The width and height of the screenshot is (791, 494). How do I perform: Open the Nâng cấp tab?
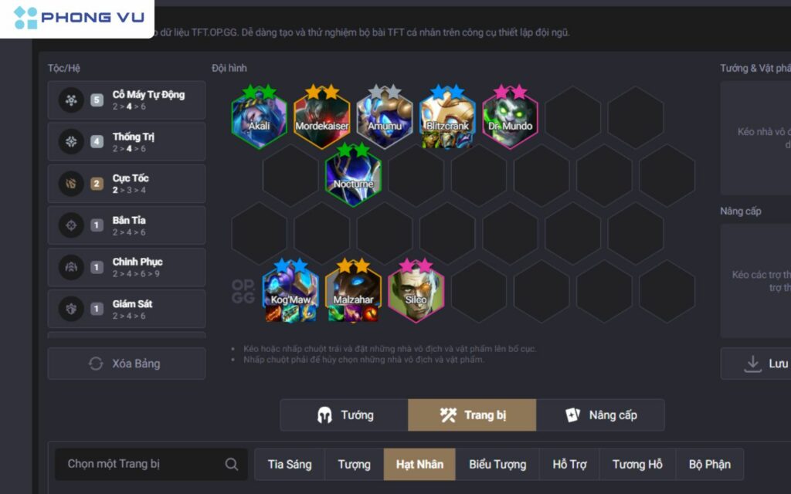click(x=600, y=414)
